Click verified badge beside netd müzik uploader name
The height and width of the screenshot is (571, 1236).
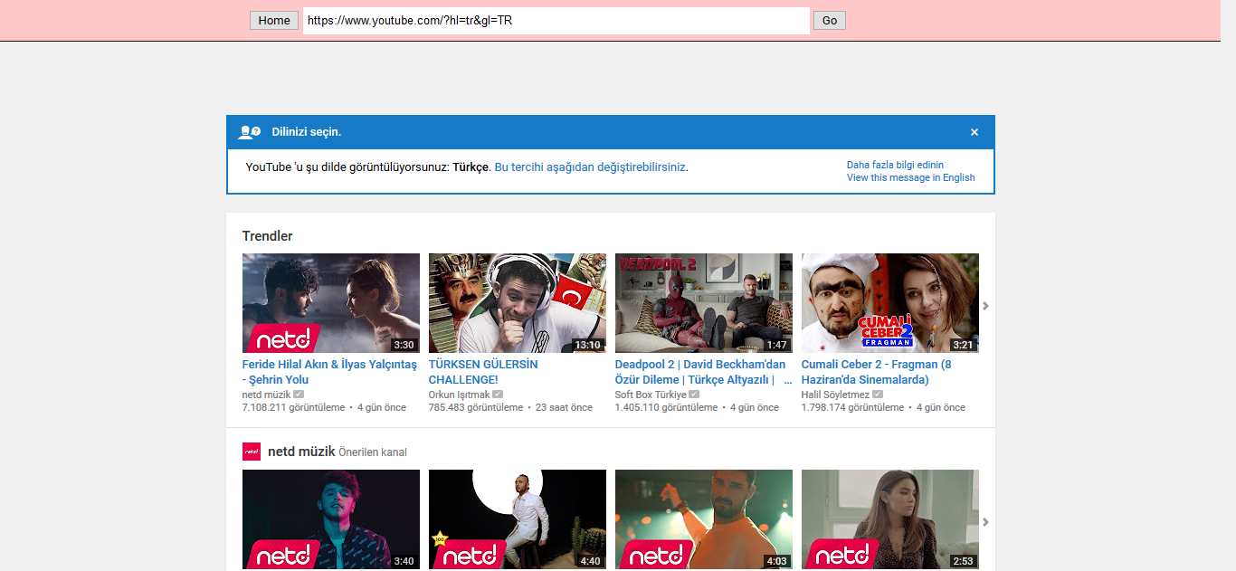coord(299,395)
